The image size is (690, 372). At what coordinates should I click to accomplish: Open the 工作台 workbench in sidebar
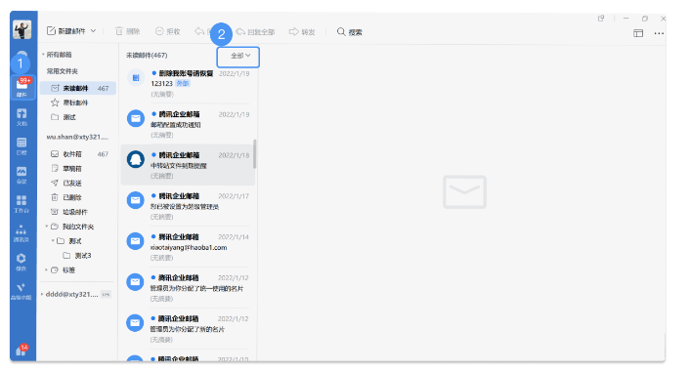click(22, 204)
